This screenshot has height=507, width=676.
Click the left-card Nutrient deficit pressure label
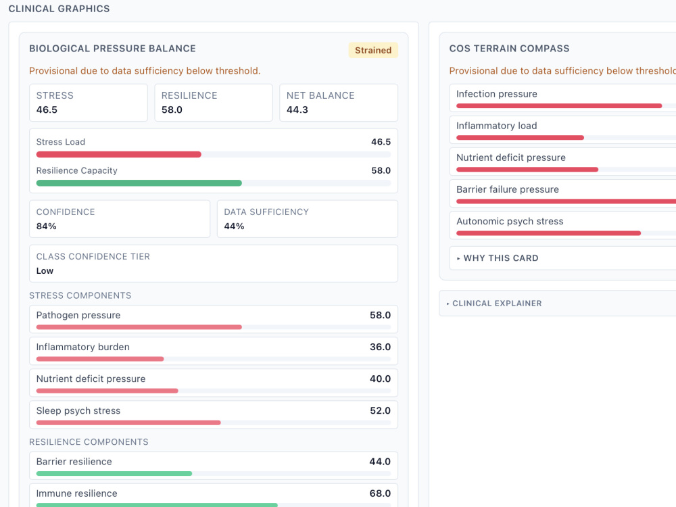91,379
